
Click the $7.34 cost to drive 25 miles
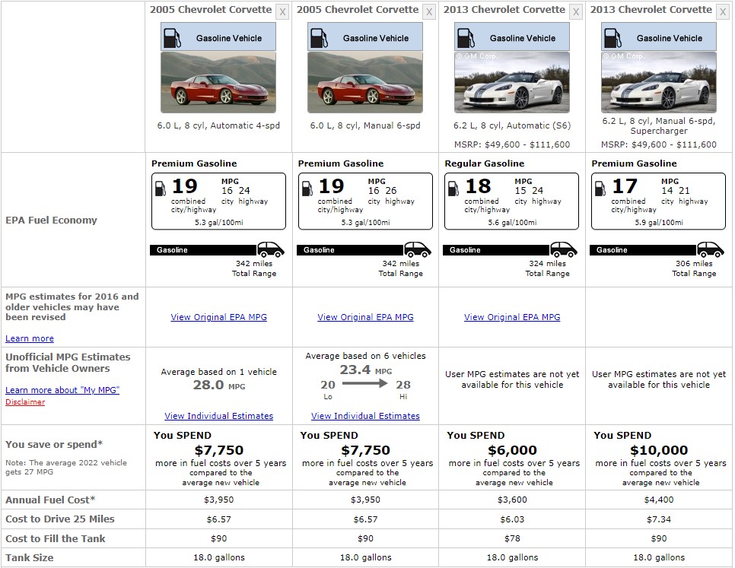click(659, 519)
